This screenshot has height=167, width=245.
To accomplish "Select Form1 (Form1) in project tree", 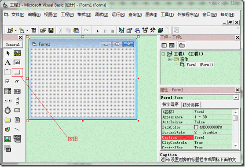I will click(200, 65).
